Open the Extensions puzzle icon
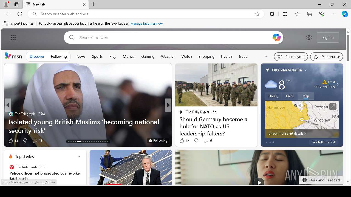 [272, 14]
